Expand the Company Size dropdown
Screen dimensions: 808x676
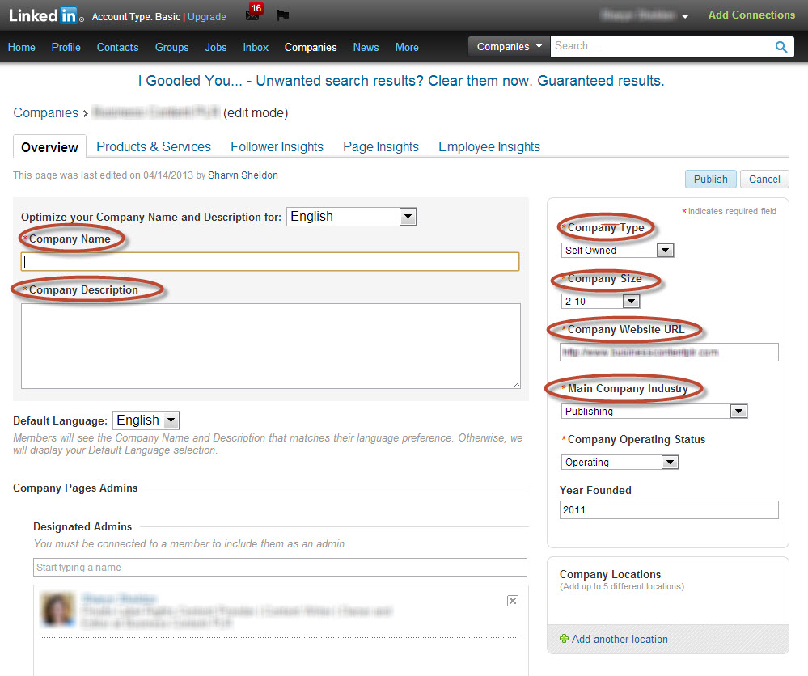[x=600, y=302]
